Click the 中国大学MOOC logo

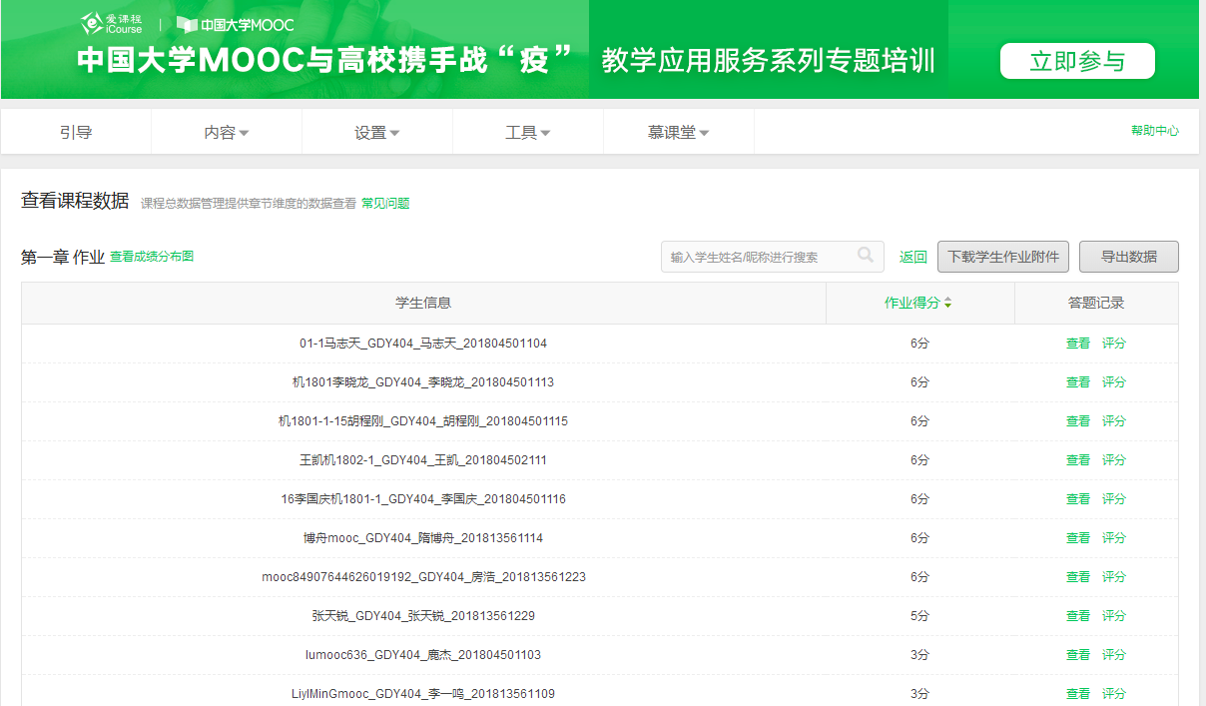tap(236, 25)
